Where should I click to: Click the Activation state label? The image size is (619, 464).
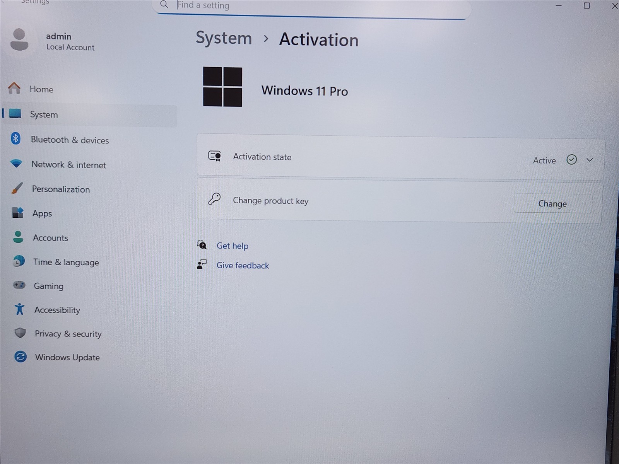[262, 157]
